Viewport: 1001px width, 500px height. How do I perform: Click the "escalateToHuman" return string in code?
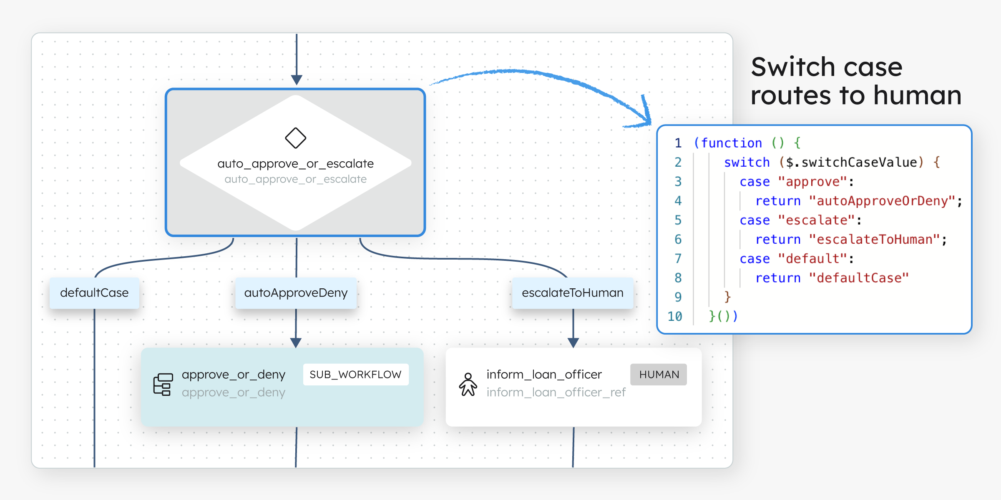(874, 239)
